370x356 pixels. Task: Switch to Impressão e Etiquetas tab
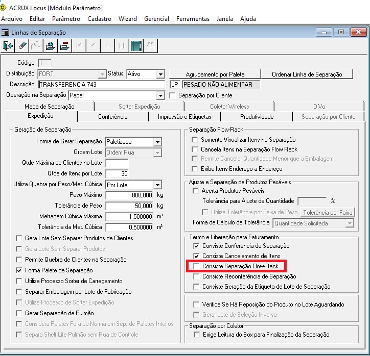pyautogui.click(x=184, y=117)
